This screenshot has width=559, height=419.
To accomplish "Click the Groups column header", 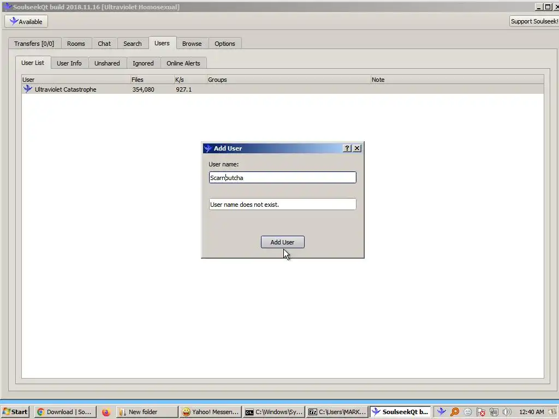I will (x=289, y=80).
